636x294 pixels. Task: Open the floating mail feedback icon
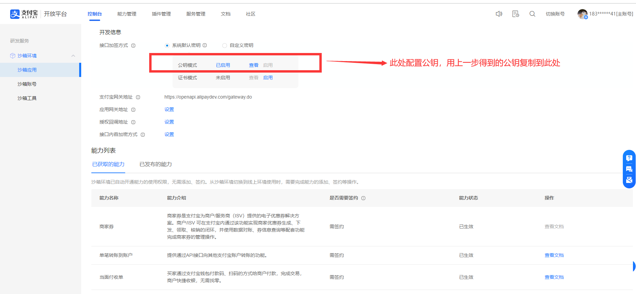point(629,180)
